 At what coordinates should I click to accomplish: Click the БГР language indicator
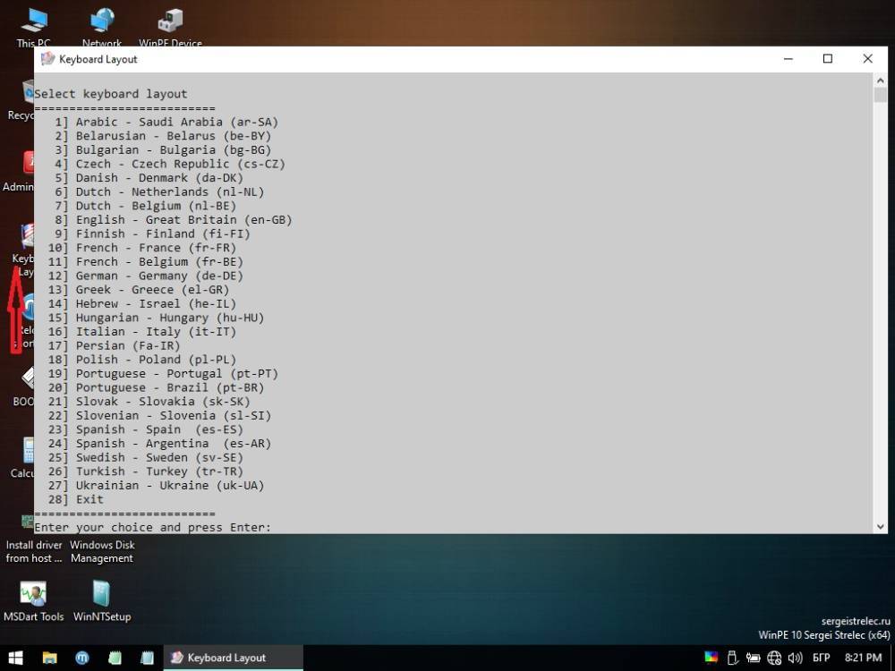821,658
